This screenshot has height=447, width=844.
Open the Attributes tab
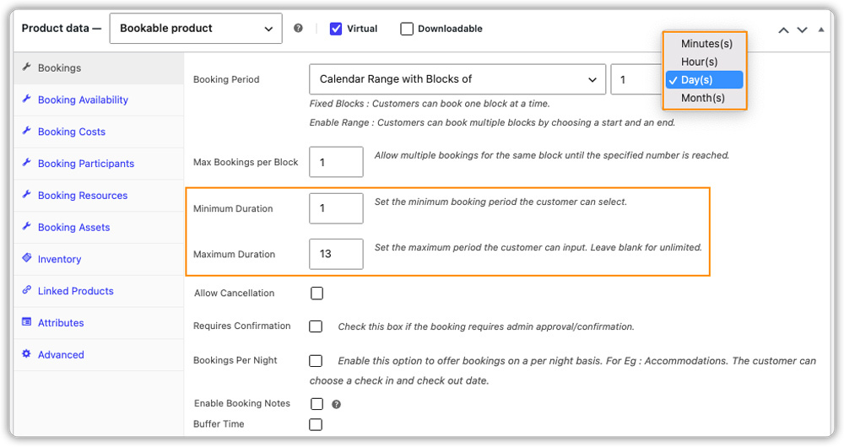click(99, 323)
